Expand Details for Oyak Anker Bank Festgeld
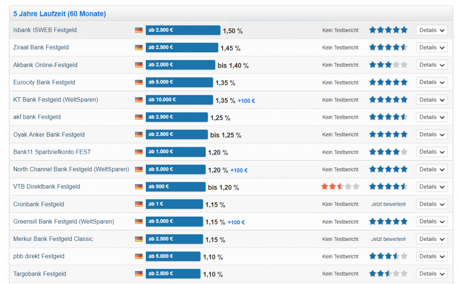460x284 pixels. click(x=432, y=134)
